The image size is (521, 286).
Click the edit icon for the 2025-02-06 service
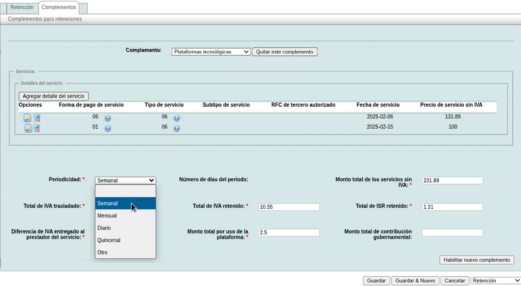tap(28, 118)
